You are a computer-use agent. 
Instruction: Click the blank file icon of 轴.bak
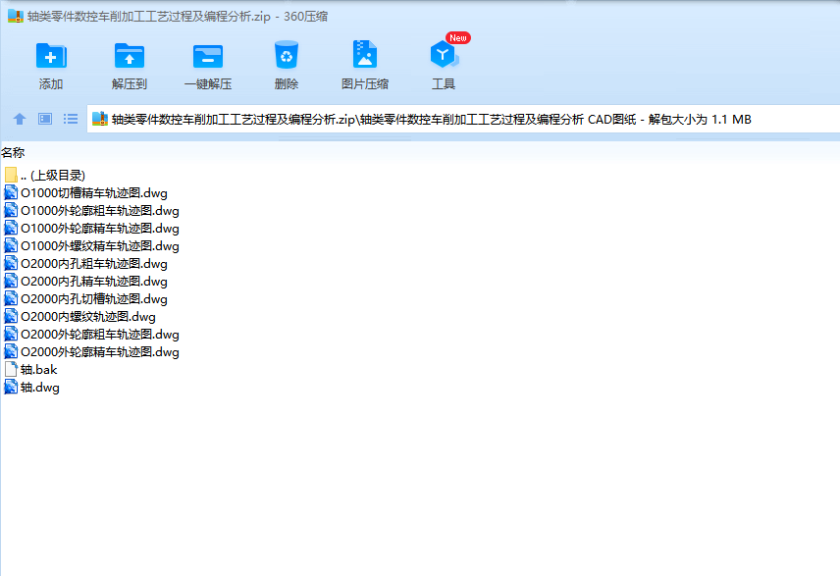[x=11, y=369]
